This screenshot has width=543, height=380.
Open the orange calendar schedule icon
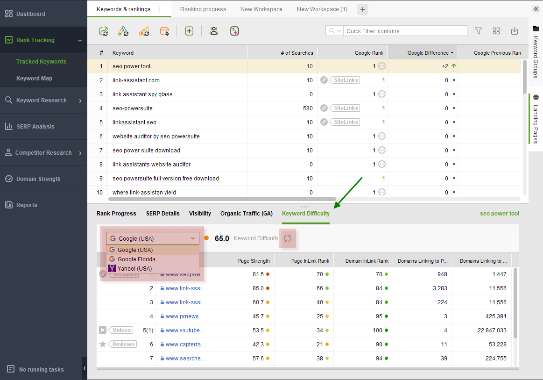pyautogui.click(x=164, y=31)
